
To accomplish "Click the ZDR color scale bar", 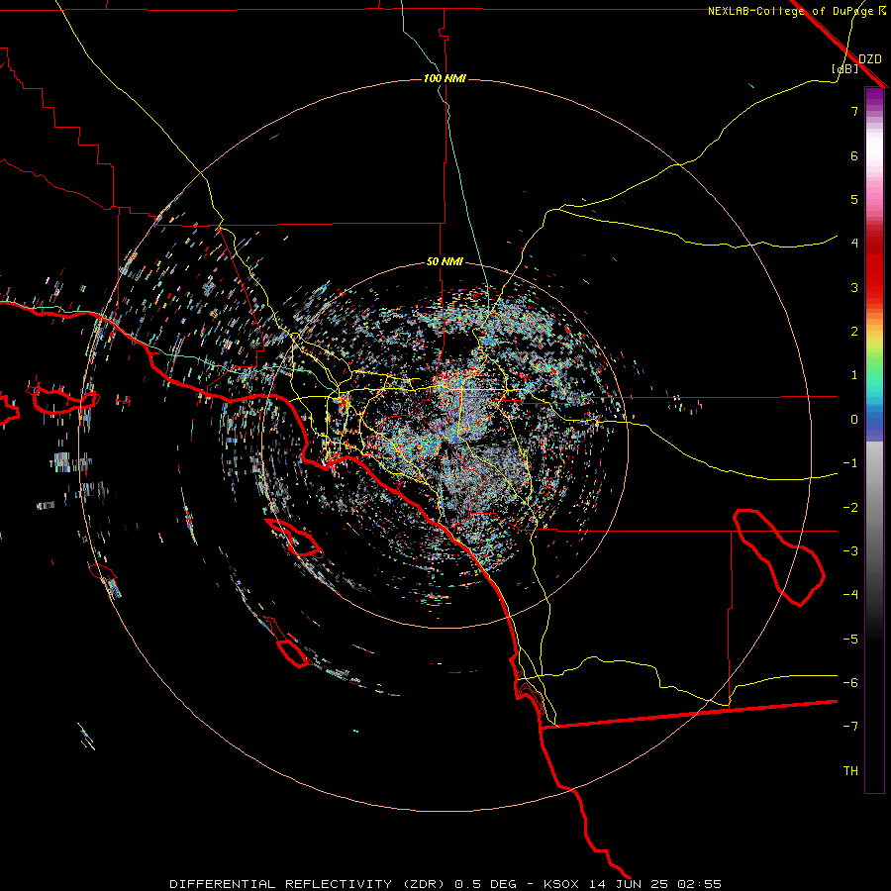I will pyautogui.click(x=874, y=440).
